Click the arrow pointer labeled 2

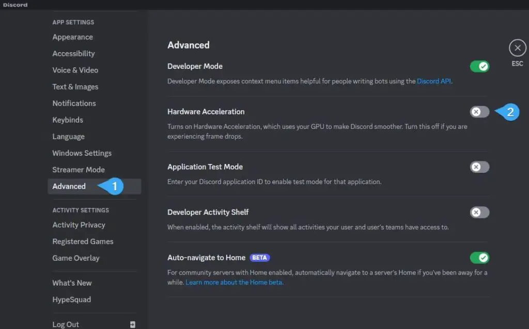508,112
